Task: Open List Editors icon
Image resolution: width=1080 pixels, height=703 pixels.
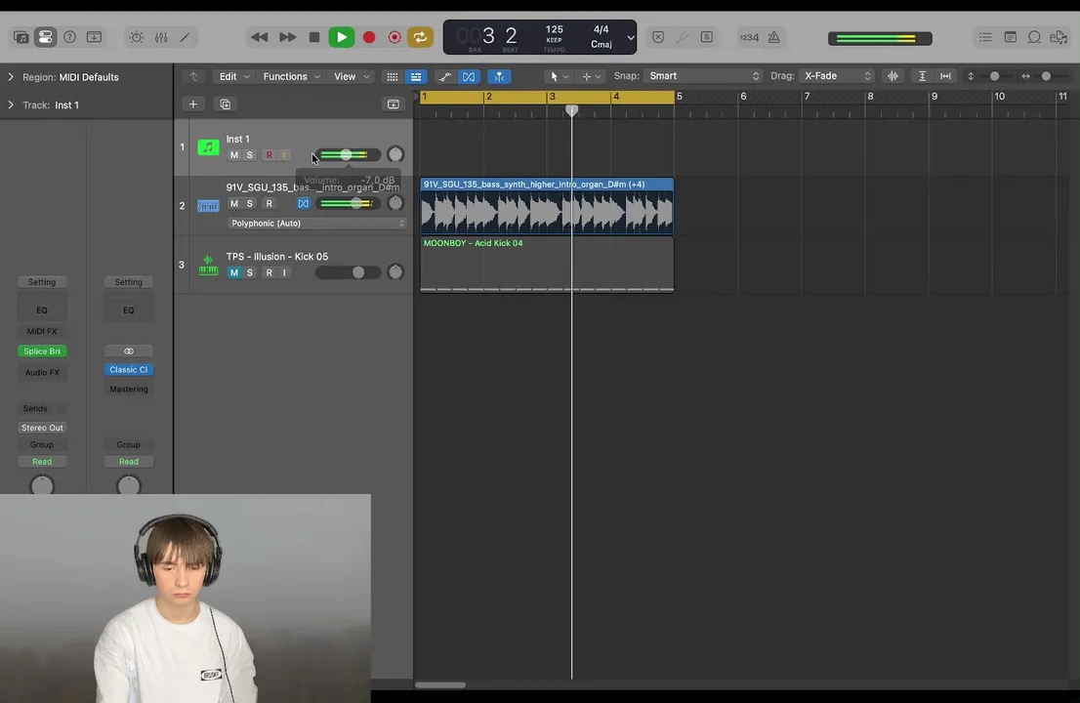Action: click(x=985, y=37)
